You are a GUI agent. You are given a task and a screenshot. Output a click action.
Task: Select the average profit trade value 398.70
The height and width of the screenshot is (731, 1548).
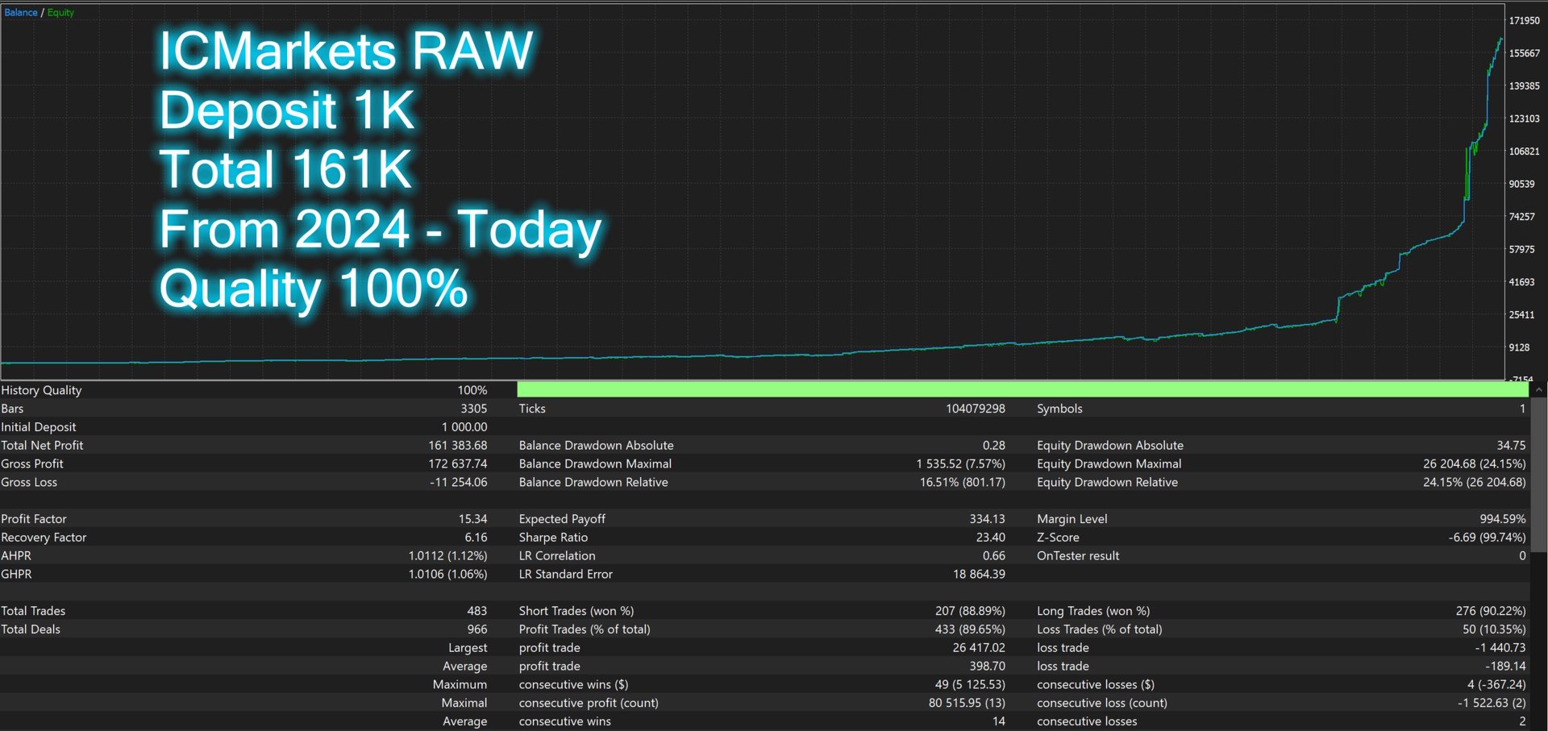click(x=987, y=667)
